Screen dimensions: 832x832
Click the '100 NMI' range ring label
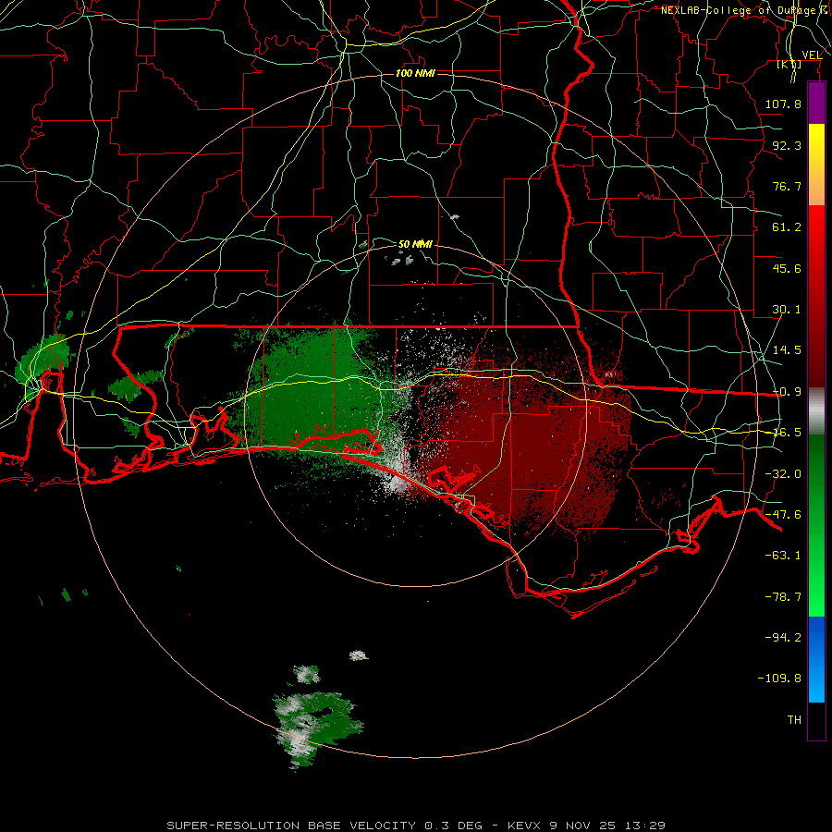(x=415, y=73)
